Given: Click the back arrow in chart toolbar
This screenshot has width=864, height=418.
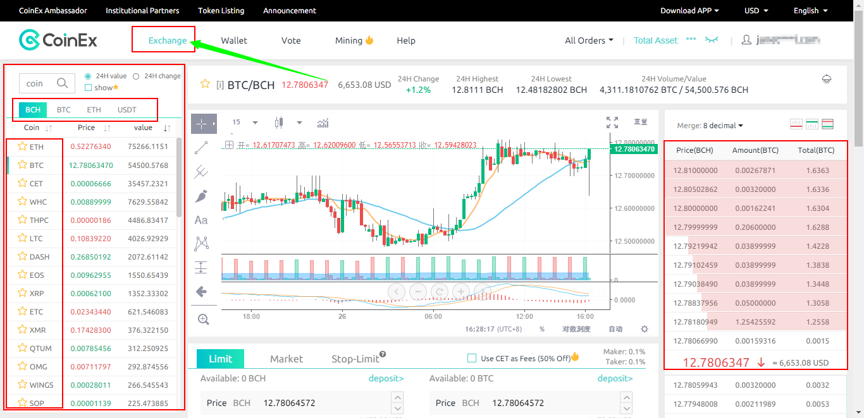Looking at the screenshot, I should coord(202,291).
